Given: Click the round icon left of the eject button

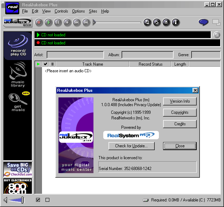Looking at the screenshot, I should (157, 22).
